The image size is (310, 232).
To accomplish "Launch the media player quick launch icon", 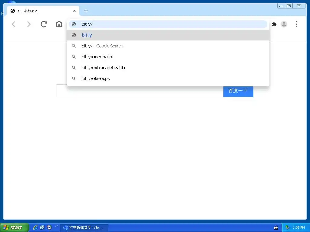I will point(49,227).
